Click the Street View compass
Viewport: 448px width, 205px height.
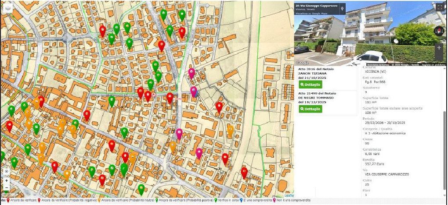(x=439, y=31)
